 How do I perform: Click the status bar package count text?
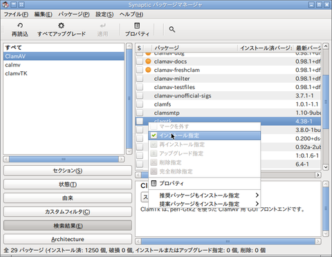[x=135, y=250]
